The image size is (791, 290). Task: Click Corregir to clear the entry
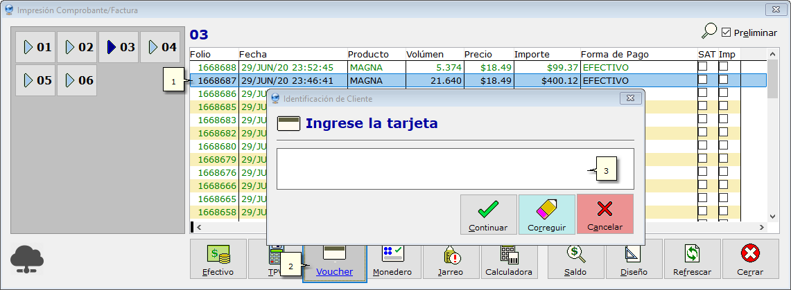point(546,215)
